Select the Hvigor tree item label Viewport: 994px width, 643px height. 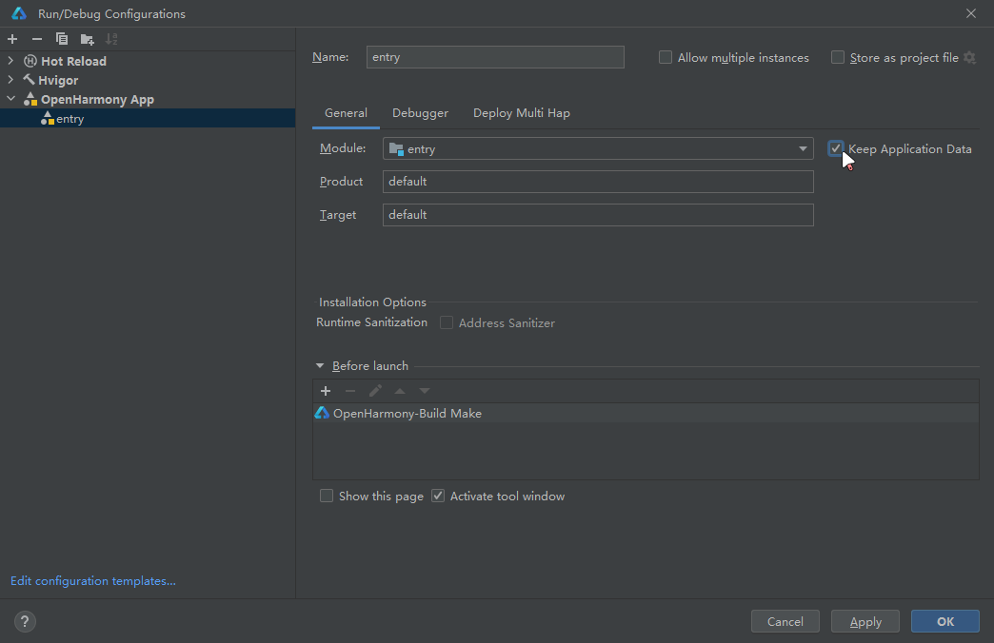58,81
